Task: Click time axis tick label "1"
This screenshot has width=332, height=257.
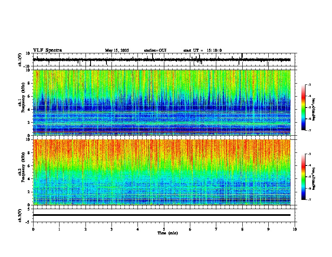Action: point(59,229)
